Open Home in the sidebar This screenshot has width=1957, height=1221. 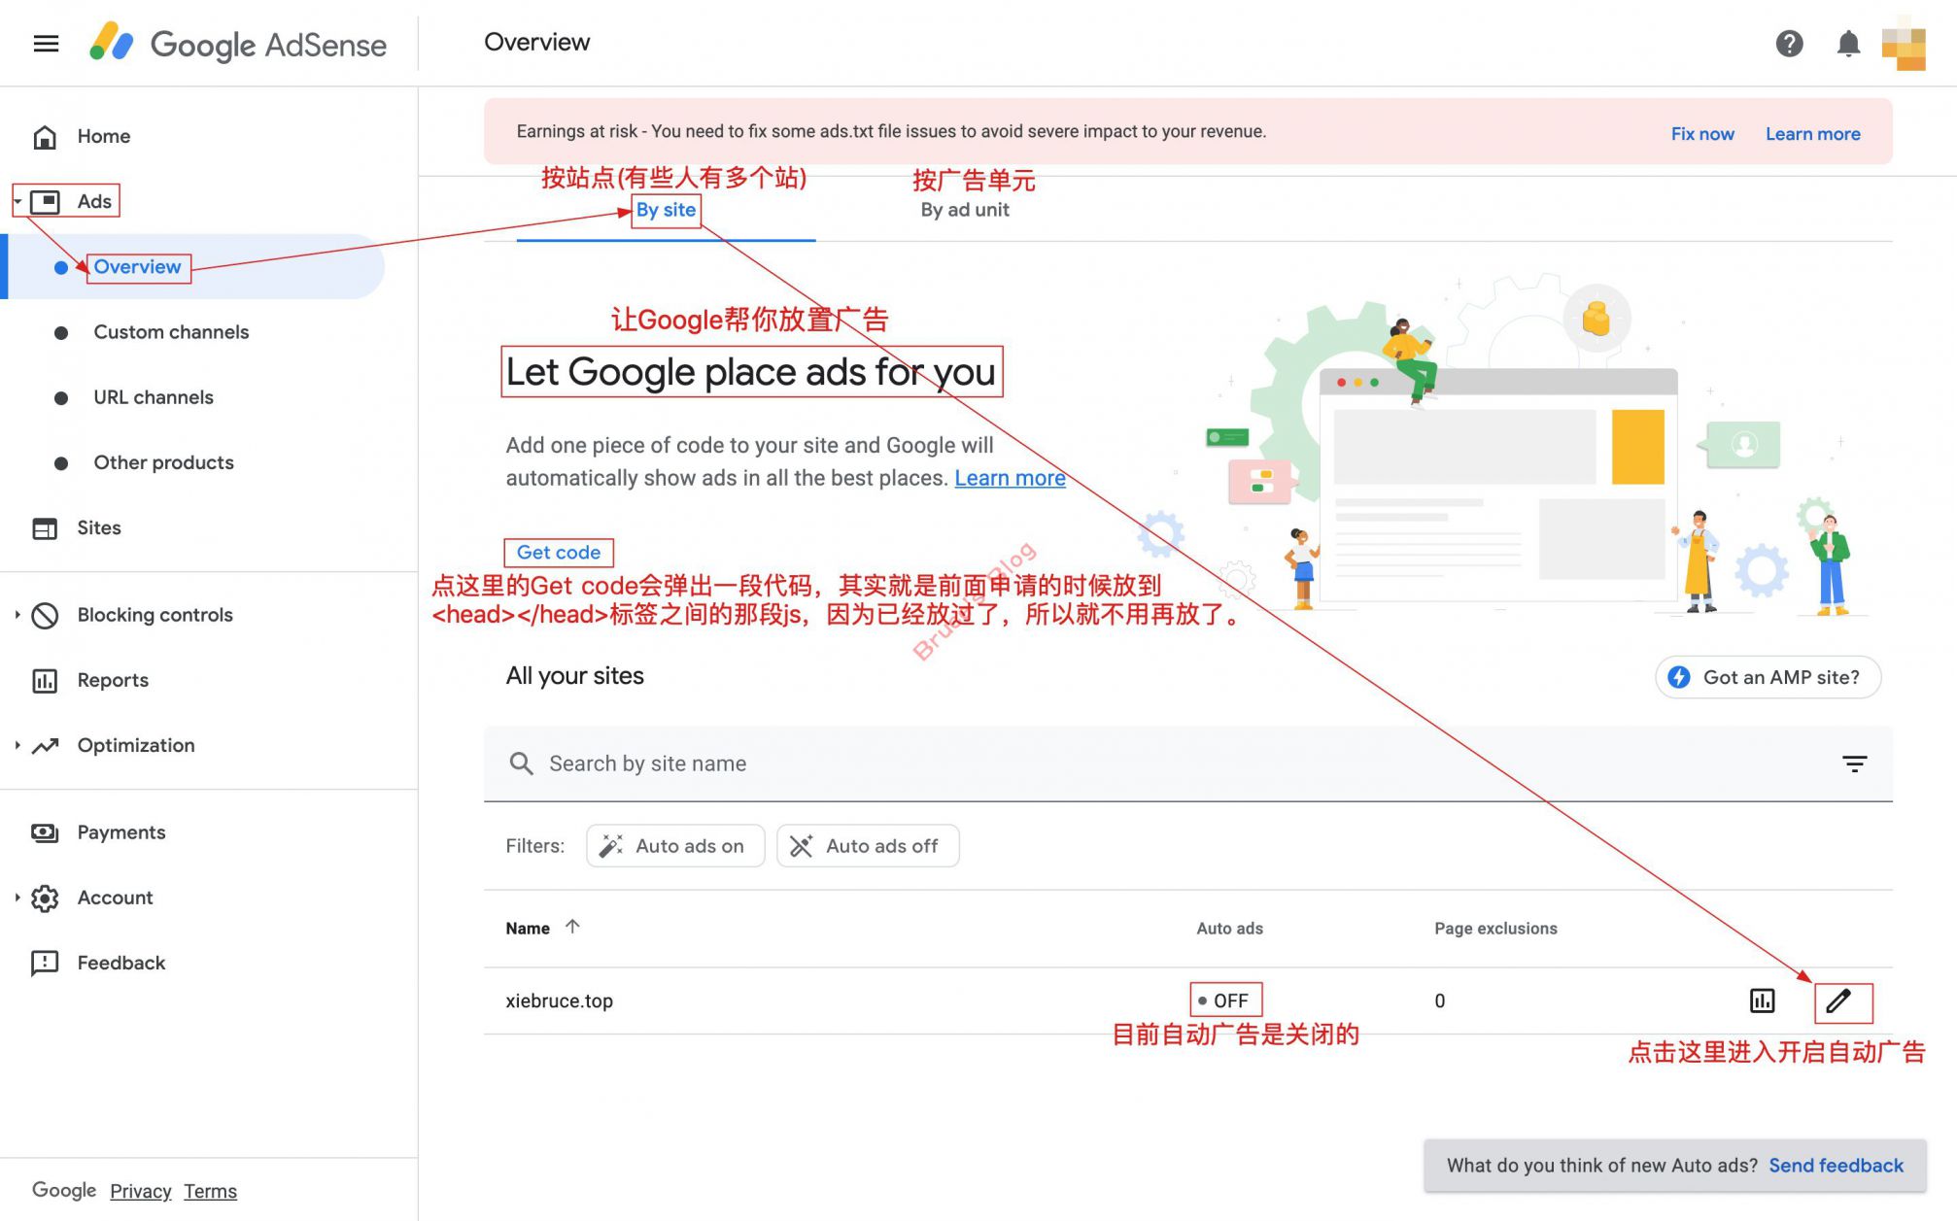tap(104, 137)
